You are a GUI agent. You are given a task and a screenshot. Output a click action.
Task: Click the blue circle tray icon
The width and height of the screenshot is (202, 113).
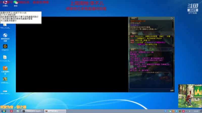pyautogui.click(x=166, y=111)
